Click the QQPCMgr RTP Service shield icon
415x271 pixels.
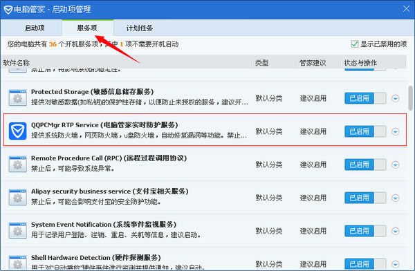tap(17, 131)
